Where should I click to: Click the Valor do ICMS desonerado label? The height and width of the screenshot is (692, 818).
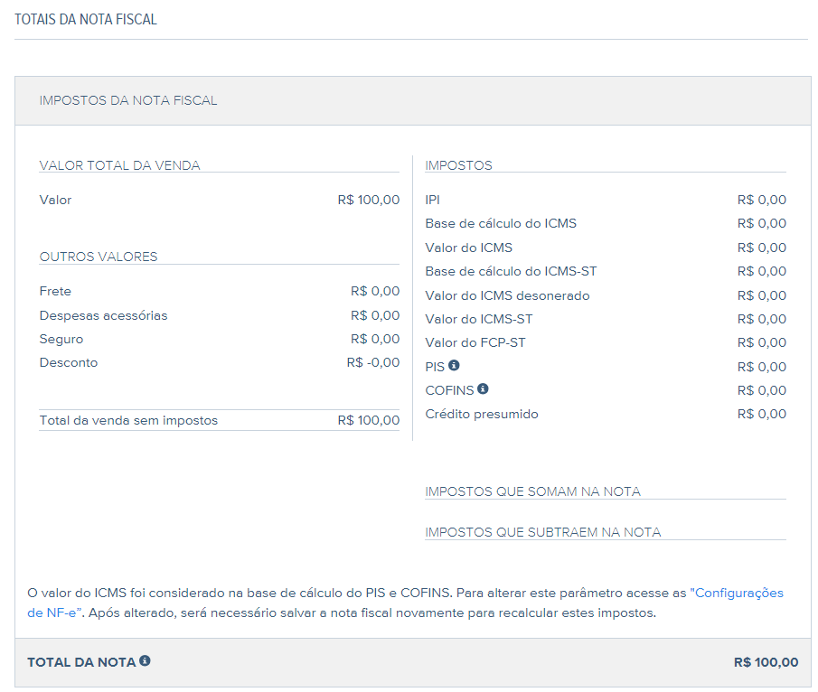(x=506, y=295)
